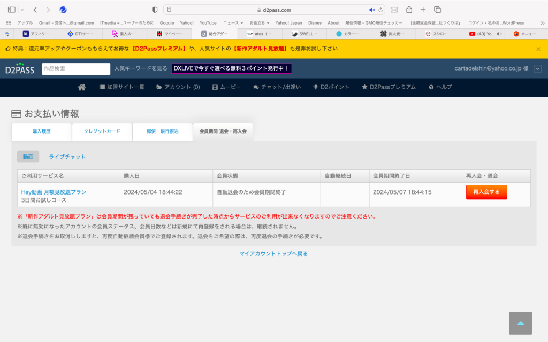Click the D2PASS logo
Screen dimensions: 548x342
tap(20, 68)
